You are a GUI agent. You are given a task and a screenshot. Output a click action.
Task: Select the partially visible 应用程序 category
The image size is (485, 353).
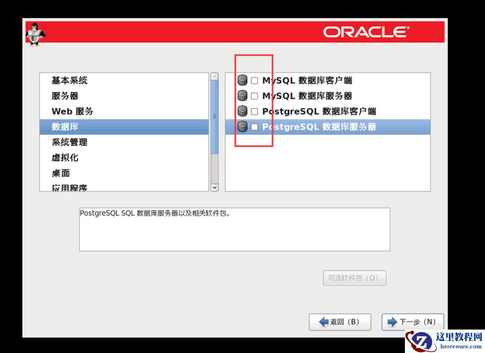click(x=124, y=187)
